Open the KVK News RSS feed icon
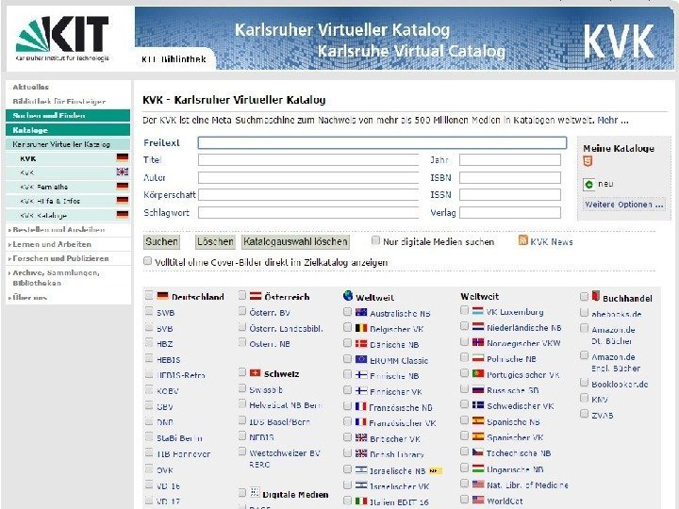 [x=522, y=240]
